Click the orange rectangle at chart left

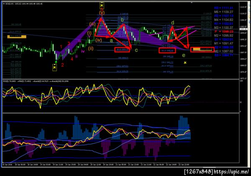tap(17, 37)
